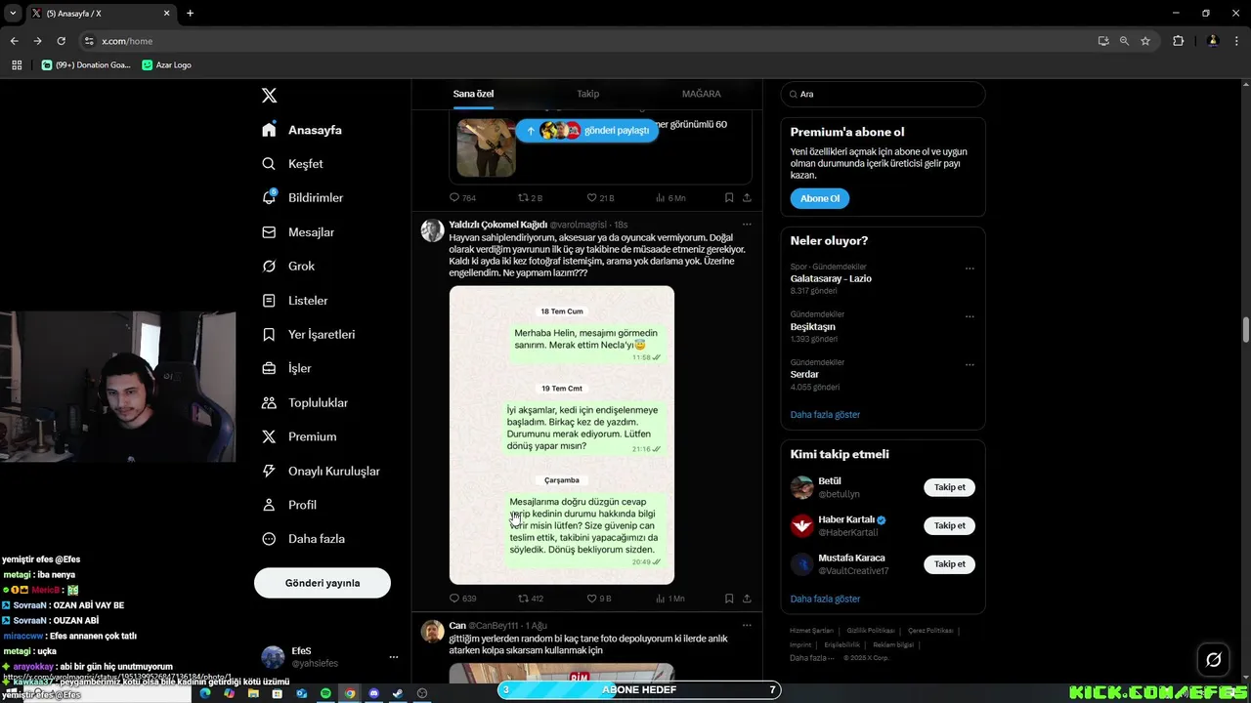The width and height of the screenshot is (1251, 703).
Task: Open Chrome apps grid icon
Action: (17, 65)
